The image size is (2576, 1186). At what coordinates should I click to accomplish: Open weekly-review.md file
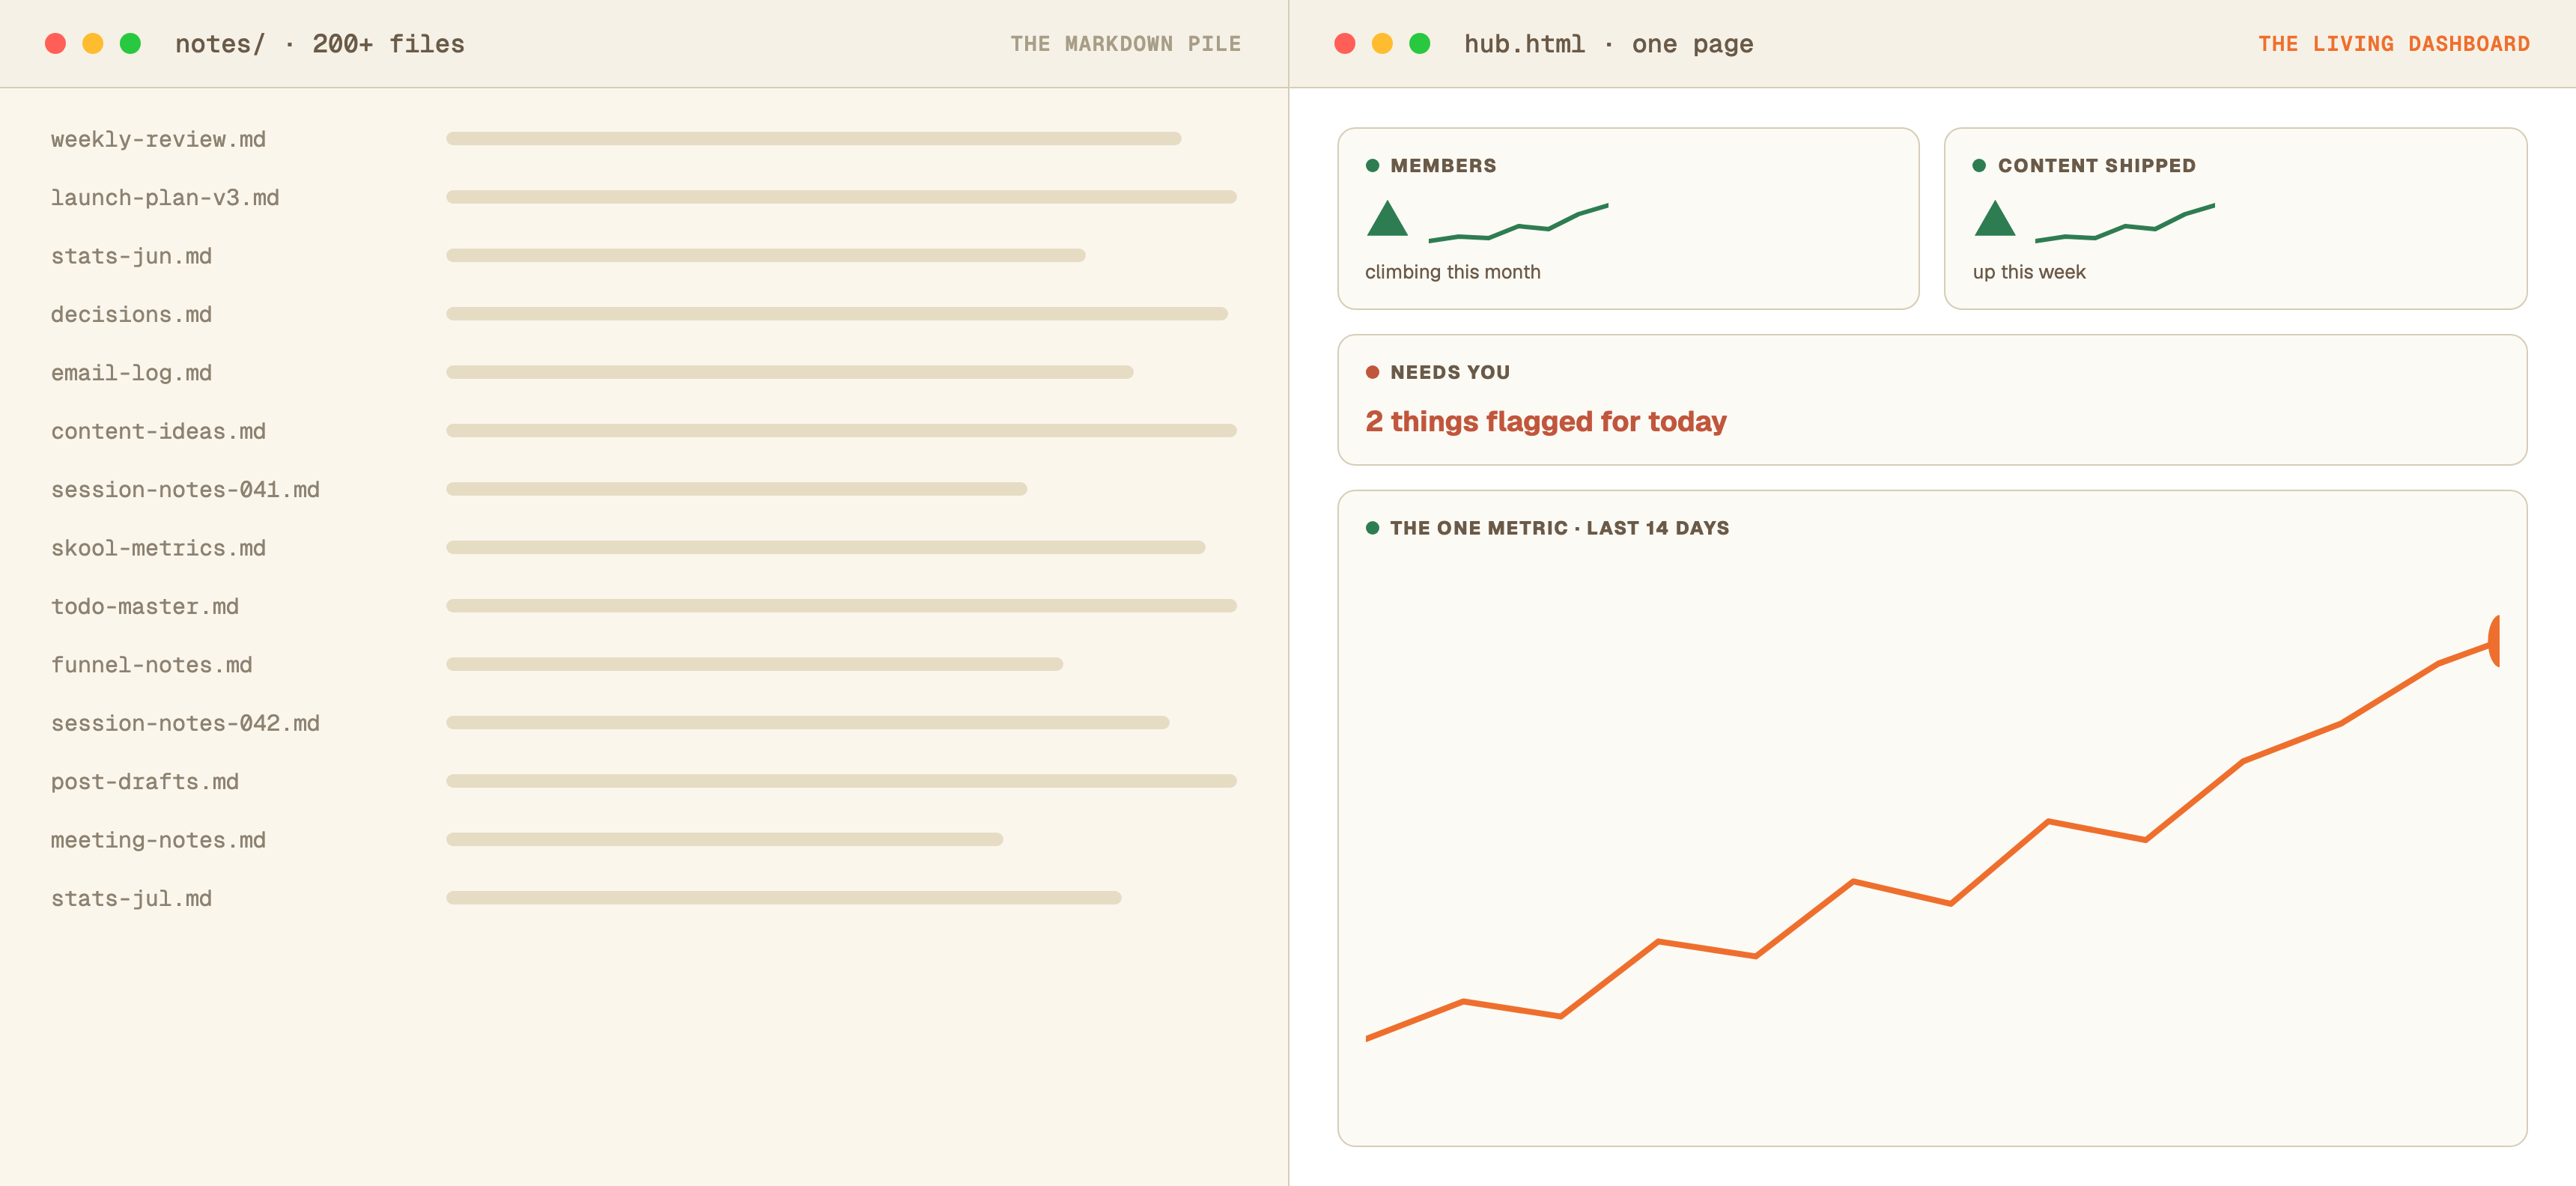158,139
